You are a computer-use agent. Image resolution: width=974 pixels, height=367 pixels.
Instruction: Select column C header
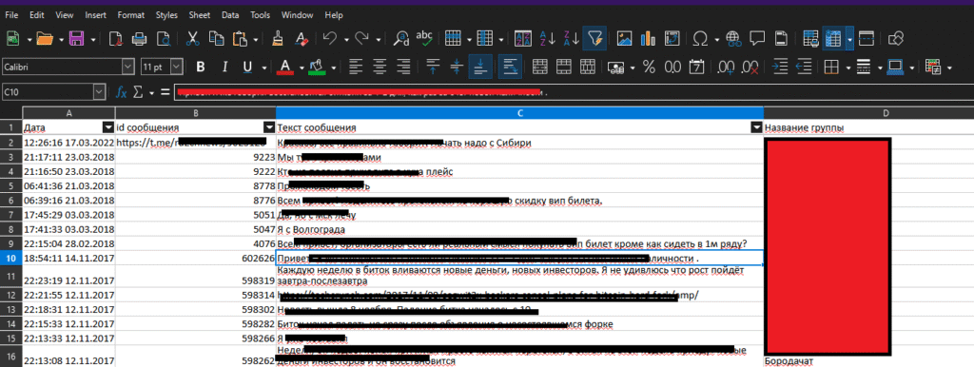[x=520, y=113]
